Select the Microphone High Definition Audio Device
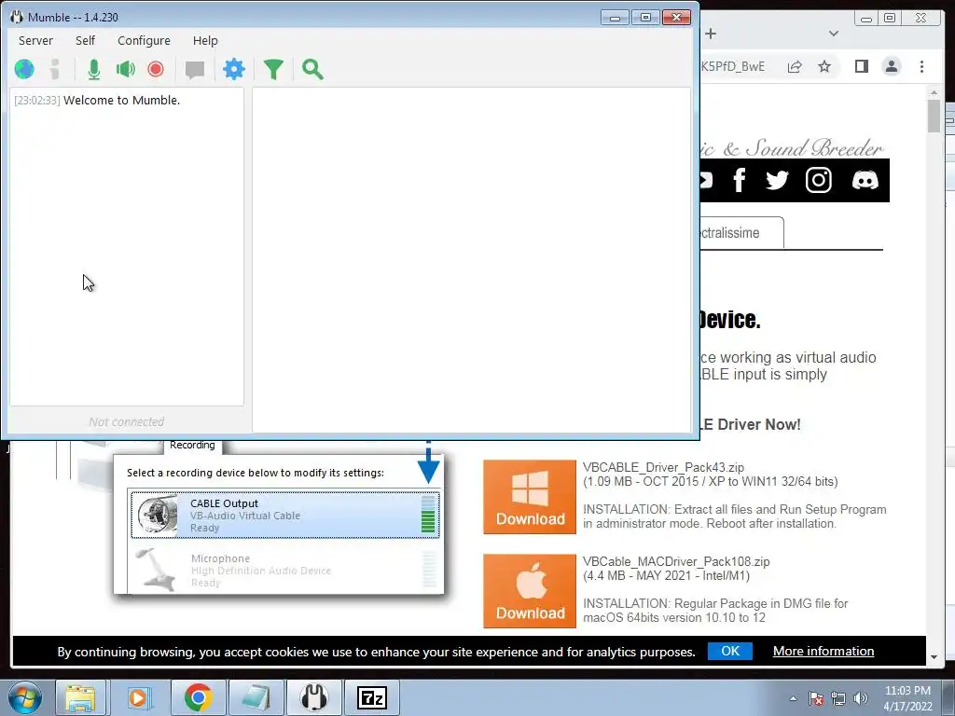Viewport: 955px width, 716px height. [x=284, y=570]
